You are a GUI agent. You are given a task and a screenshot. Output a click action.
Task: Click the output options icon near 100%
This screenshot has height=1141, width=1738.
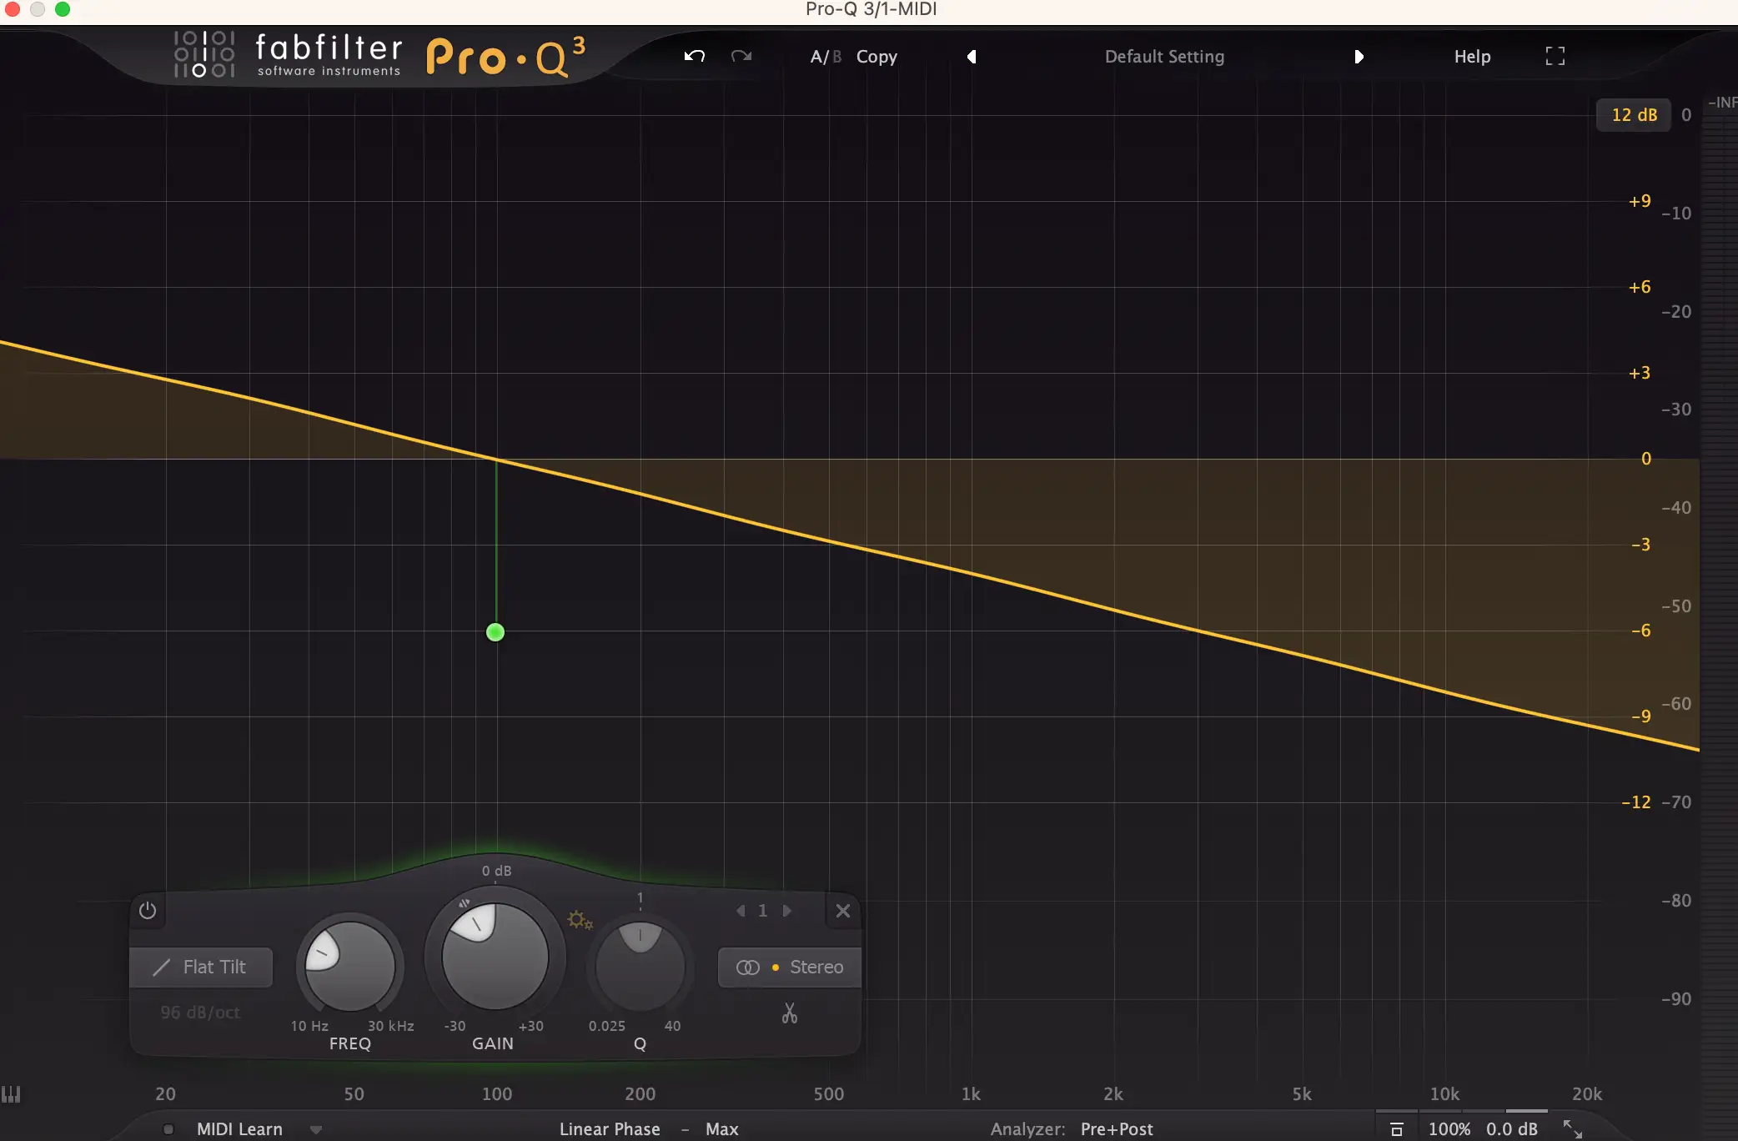1396,1129
